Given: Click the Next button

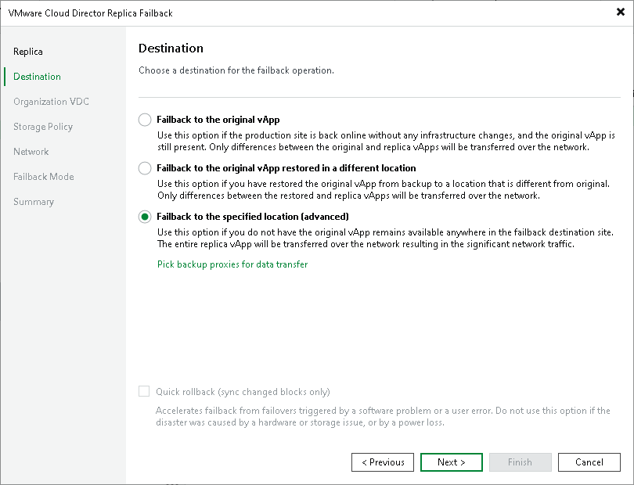Looking at the screenshot, I should click(x=452, y=462).
